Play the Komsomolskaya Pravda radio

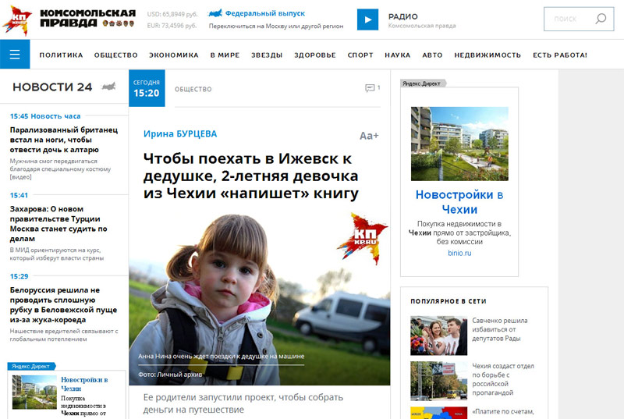coord(367,20)
